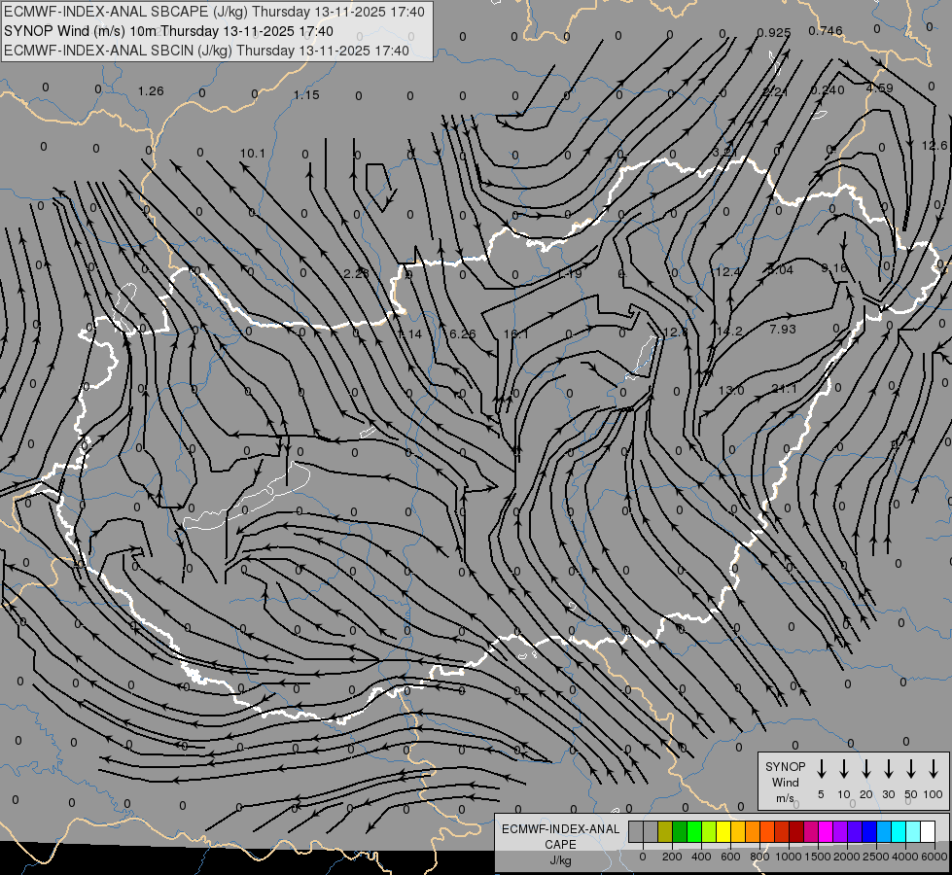Viewport: 952px width, 875px height.
Task: Click the 50 m/s wind arrow in the legend
Action: (x=911, y=769)
